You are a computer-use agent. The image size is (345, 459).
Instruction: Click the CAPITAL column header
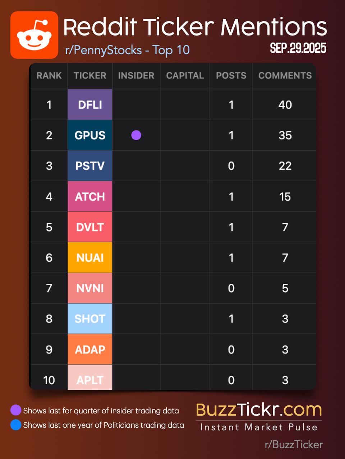pos(185,76)
